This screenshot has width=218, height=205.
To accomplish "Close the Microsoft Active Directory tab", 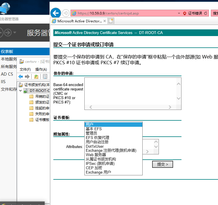I will (x=105, y=21).
